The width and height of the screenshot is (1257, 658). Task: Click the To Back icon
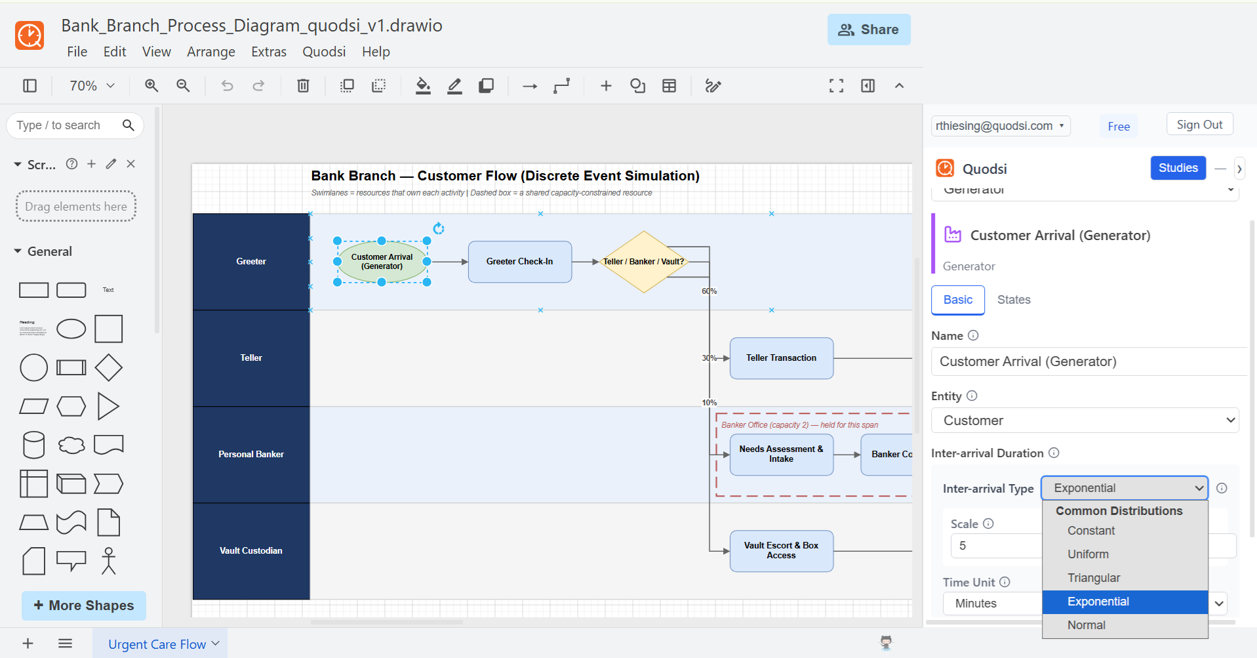[x=378, y=86]
